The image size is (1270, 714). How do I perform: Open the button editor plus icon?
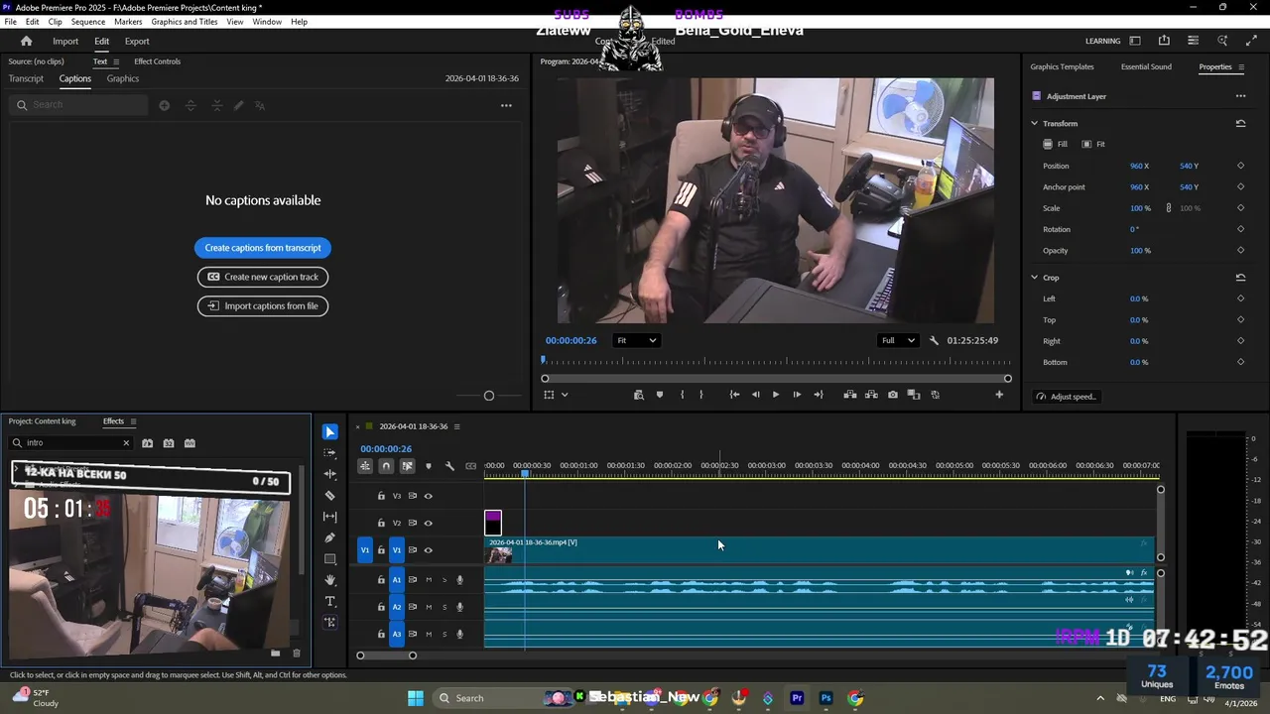click(999, 395)
